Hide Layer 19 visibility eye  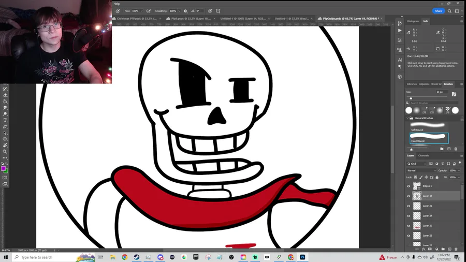[x=409, y=196]
